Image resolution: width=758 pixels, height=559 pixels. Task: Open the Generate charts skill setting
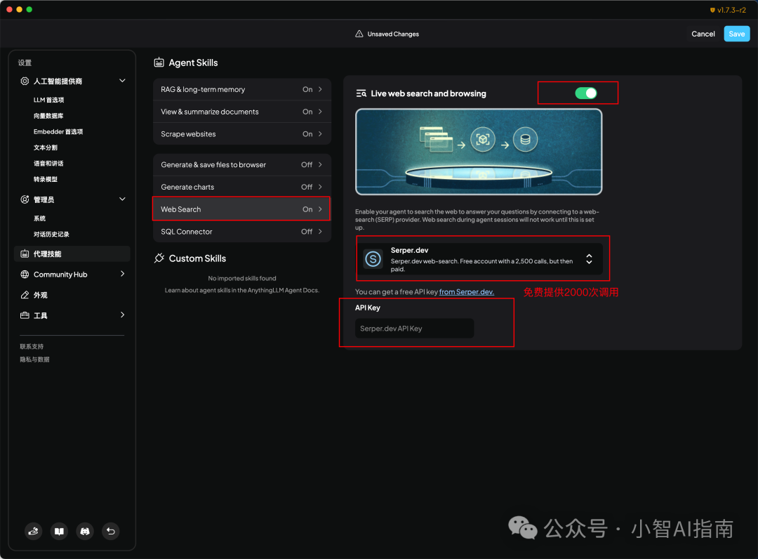(241, 187)
